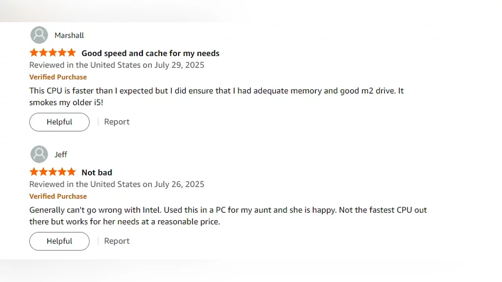Open the "Good speed and cache" review title

[150, 53]
